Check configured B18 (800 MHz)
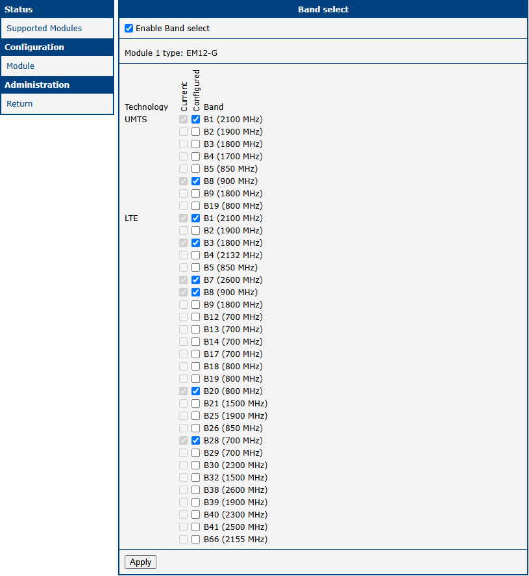This screenshot has height=576, width=529. click(x=196, y=366)
